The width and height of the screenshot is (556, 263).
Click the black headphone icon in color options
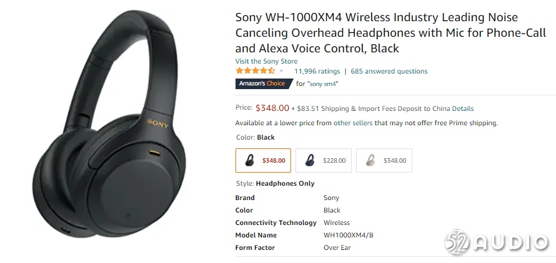tap(249, 160)
